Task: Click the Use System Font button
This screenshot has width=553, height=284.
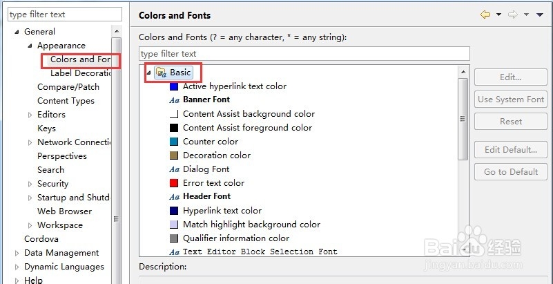Action: 511,100
